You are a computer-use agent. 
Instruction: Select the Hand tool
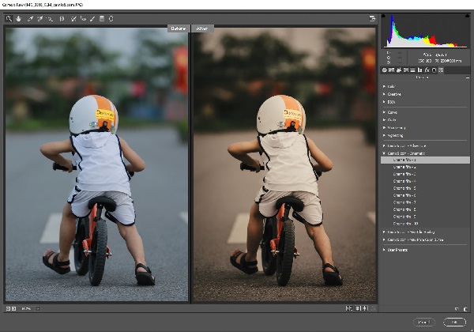19,19
